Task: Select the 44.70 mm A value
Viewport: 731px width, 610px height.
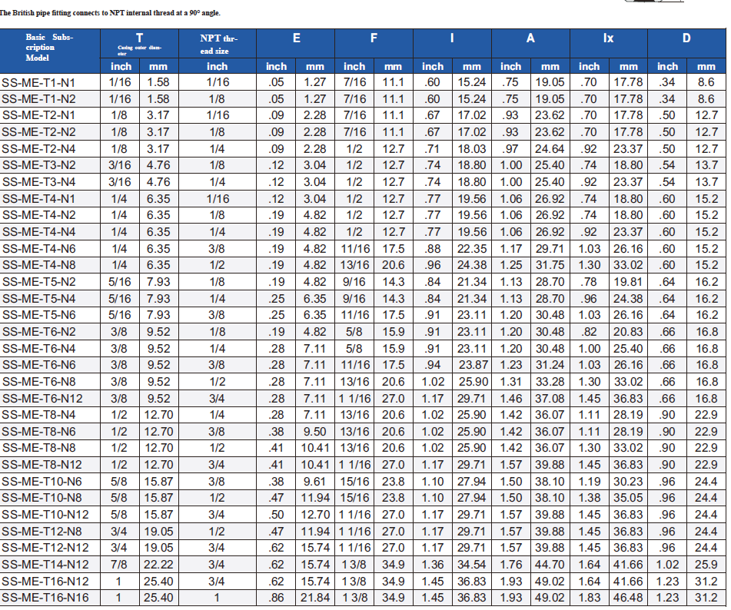Action: point(550,565)
